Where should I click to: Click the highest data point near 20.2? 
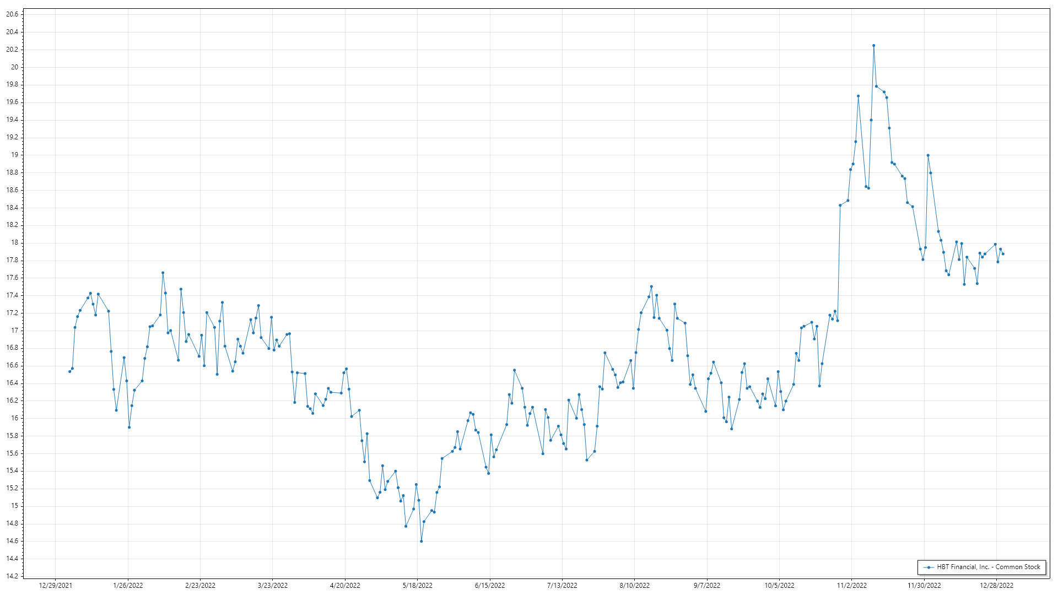(x=873, y=46)
